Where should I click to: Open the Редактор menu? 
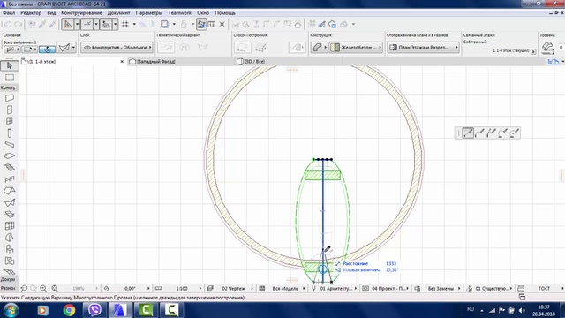click(x=31, y=13)
